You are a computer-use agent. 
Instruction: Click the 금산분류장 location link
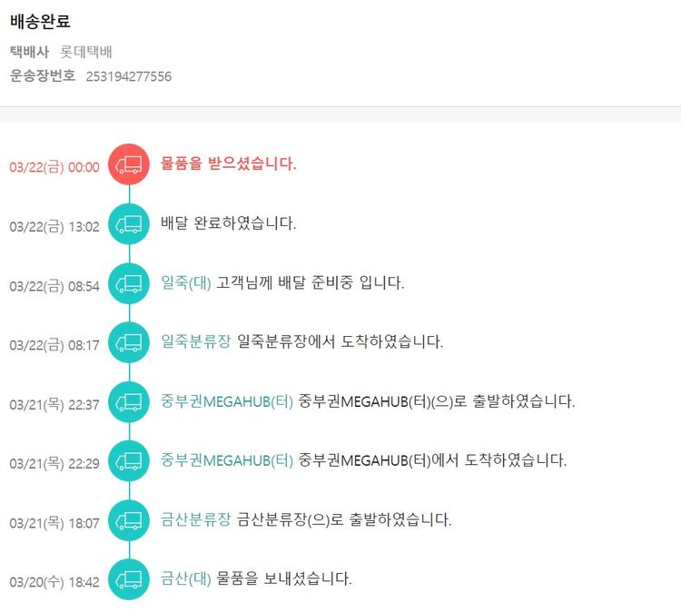point(196,519)
